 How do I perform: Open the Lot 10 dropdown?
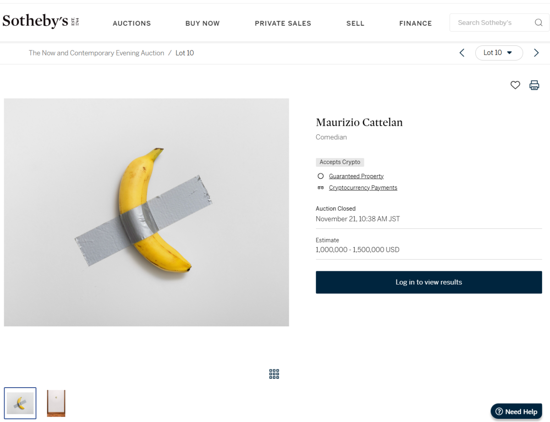point(499,53)
